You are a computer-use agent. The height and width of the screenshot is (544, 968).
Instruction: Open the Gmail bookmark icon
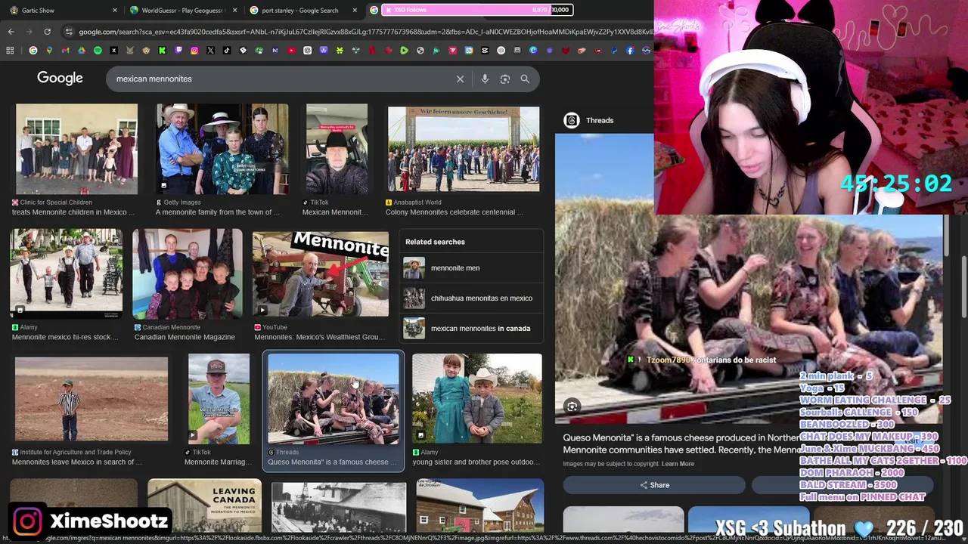click(66, 51)
